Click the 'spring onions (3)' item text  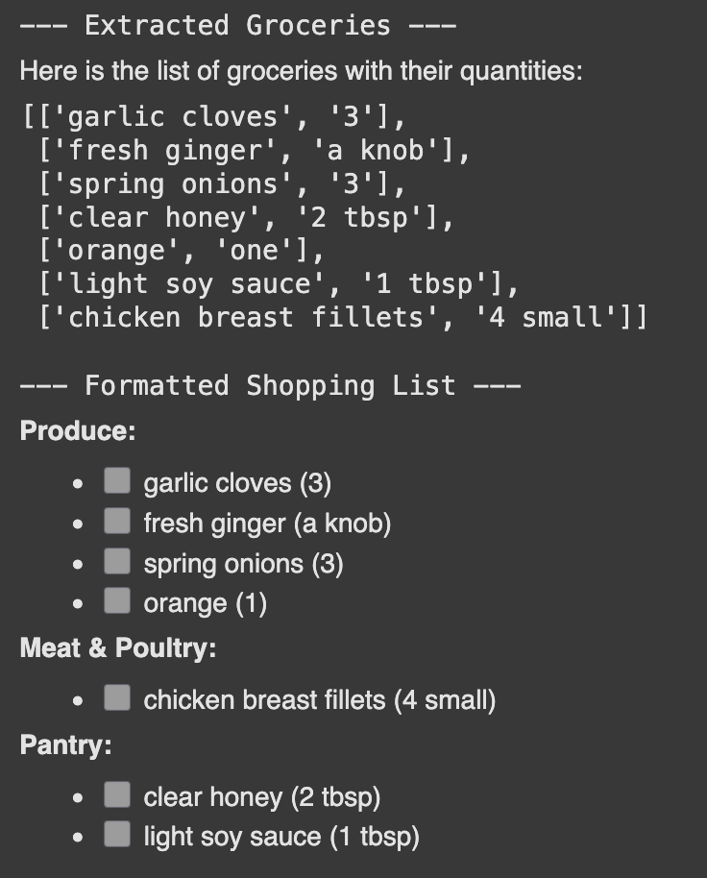point(243,563)
